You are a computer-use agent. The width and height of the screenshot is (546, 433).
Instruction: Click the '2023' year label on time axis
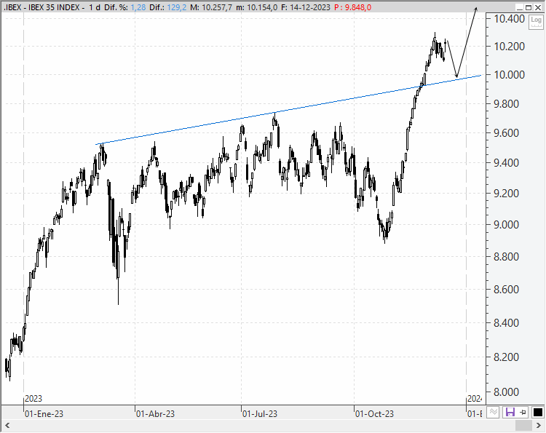(33, 399)
